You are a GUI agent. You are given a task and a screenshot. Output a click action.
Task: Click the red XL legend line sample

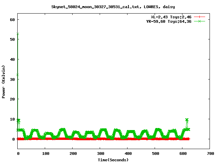[199, 17]
